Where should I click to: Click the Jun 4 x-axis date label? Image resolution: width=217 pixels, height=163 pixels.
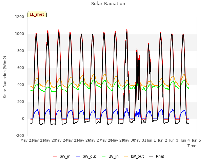pos(185,140)
